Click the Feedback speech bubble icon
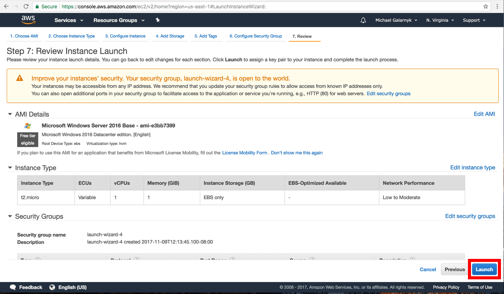Screen dimensions: 504x294 tap(13, 287)
